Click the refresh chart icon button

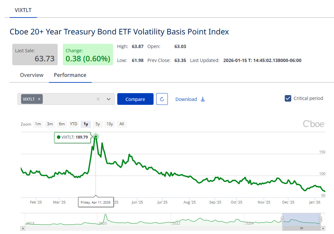tap(162, 99)
